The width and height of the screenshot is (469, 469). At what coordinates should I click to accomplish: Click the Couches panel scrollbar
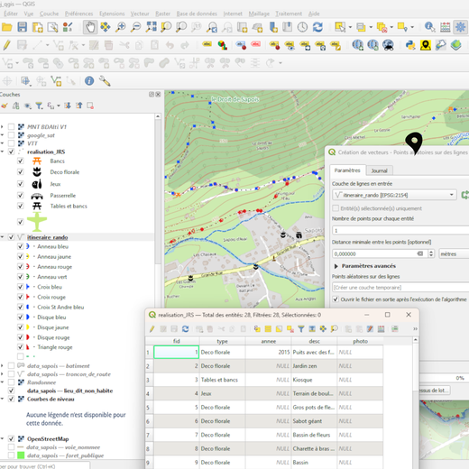[158, 192]
